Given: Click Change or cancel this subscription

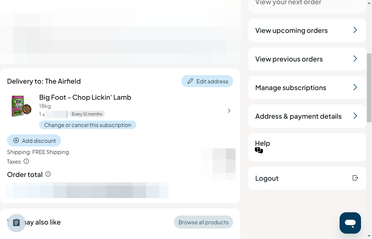Looking at the screenshot, I should point(88,125).
